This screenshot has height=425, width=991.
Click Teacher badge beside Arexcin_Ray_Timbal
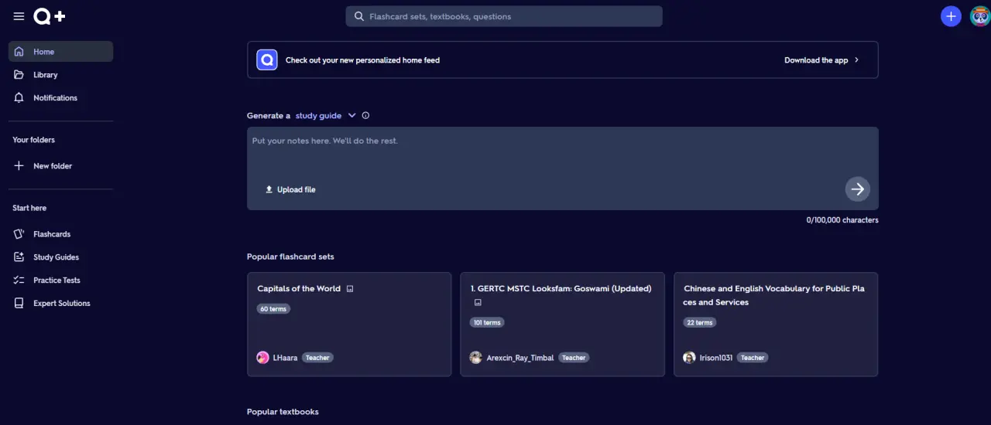click(x=574, y=358)
